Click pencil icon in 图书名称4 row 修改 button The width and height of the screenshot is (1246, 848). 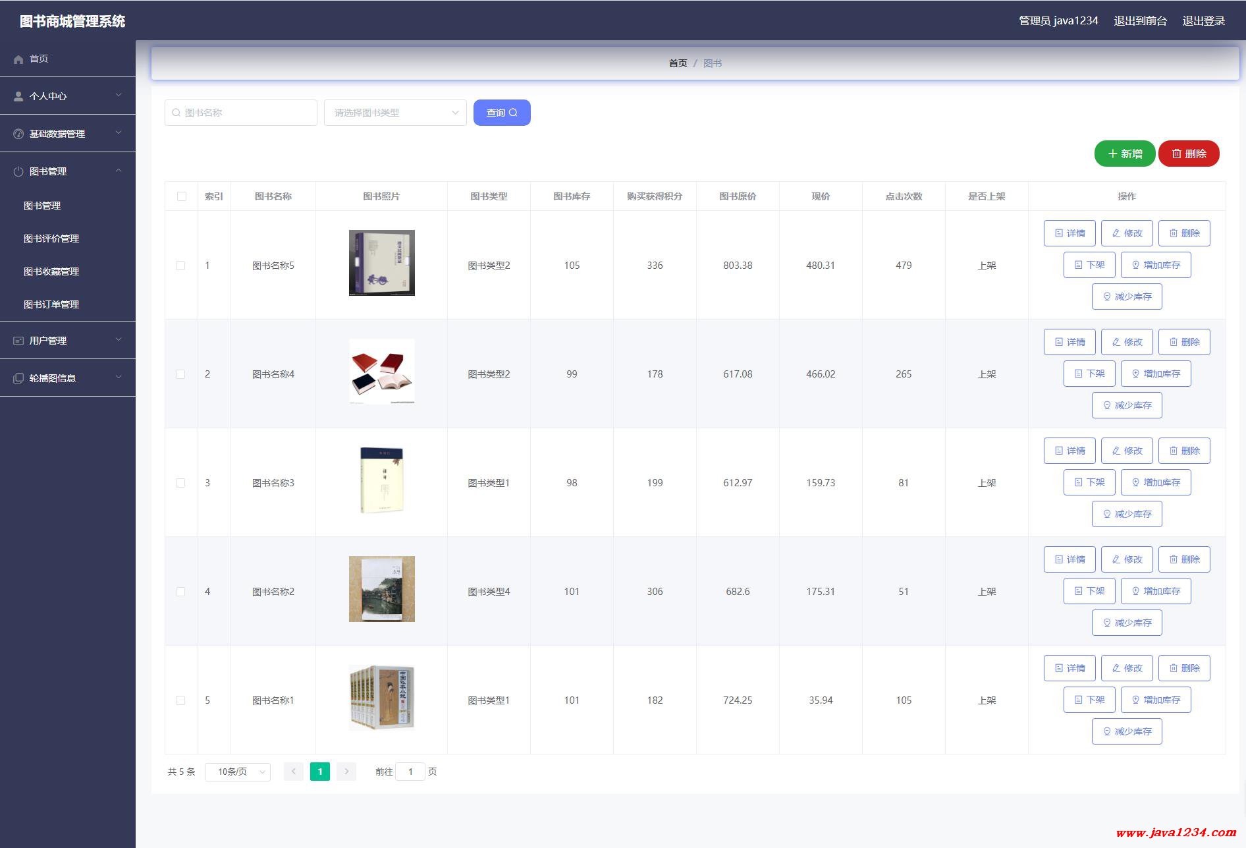(1116, 342)
